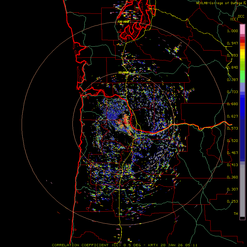Select the 0.253 legend value

pos(232,201)
